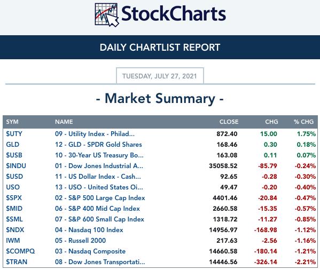Open the $UTY symbol link

(x=14, y=134)
